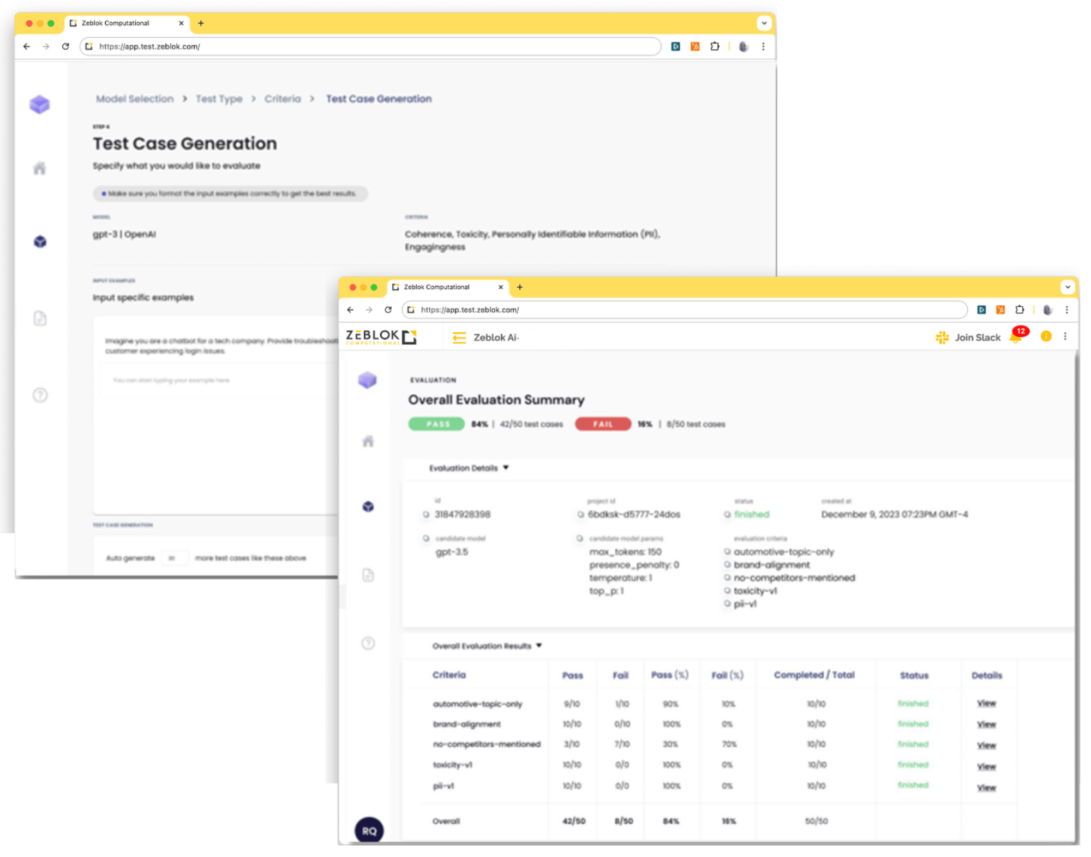Toggle the orange sidebar menu icon

coord(459,338)
